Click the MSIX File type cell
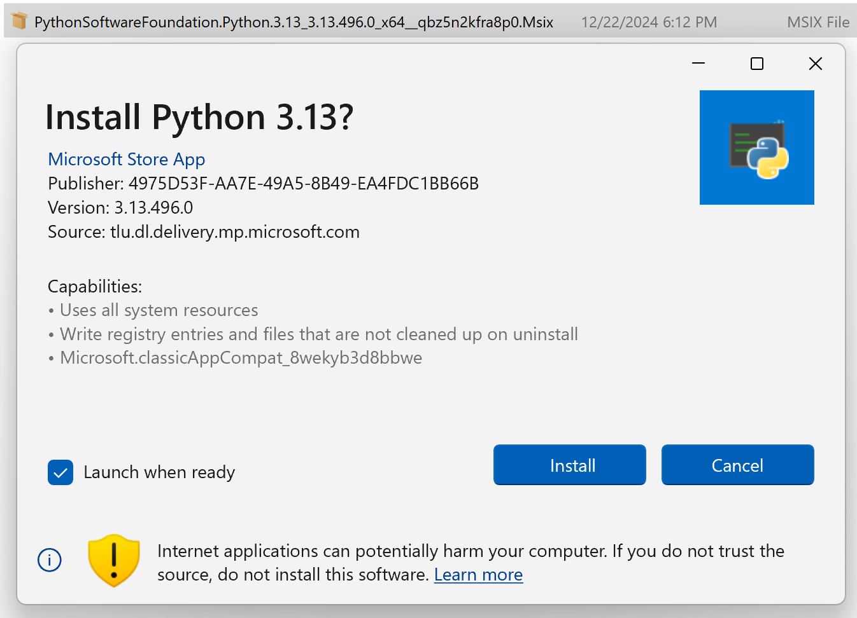857x618 pixels. pyautogui.click(x=818, y=22)
